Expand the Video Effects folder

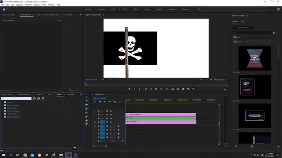pyautogui.click(x=2, y=114)
